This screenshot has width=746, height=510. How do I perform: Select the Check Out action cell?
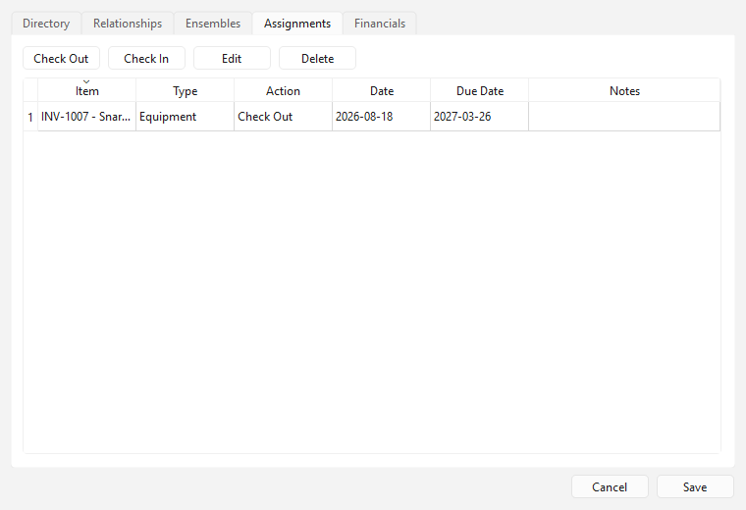[x=283, y=117]
